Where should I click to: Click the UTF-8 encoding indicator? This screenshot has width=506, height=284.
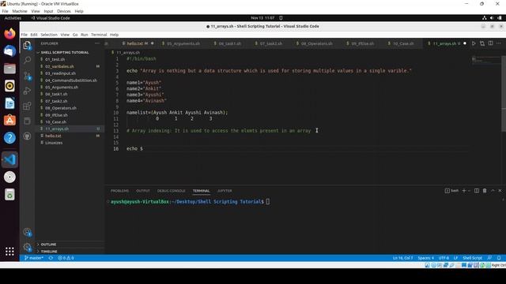[444, 258]
